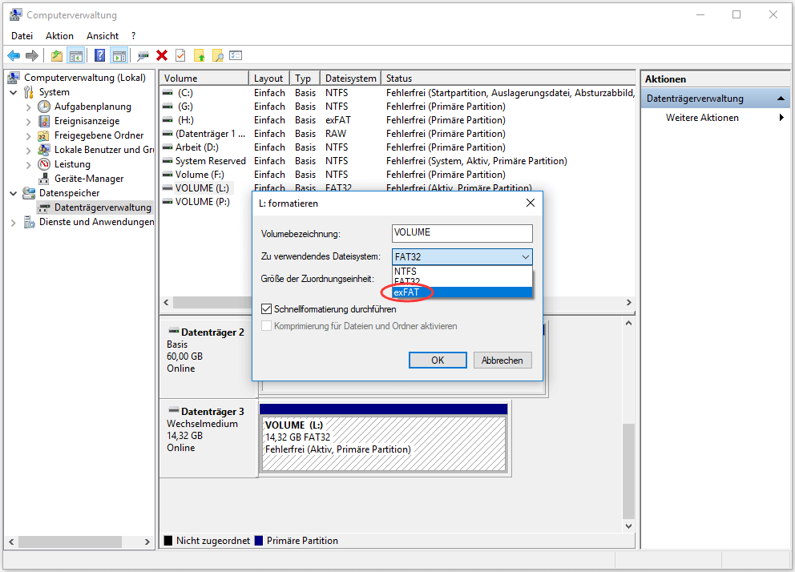Sort by the Volume column header
Viewport: 795px width, 572px height.
tap(204, 78)
